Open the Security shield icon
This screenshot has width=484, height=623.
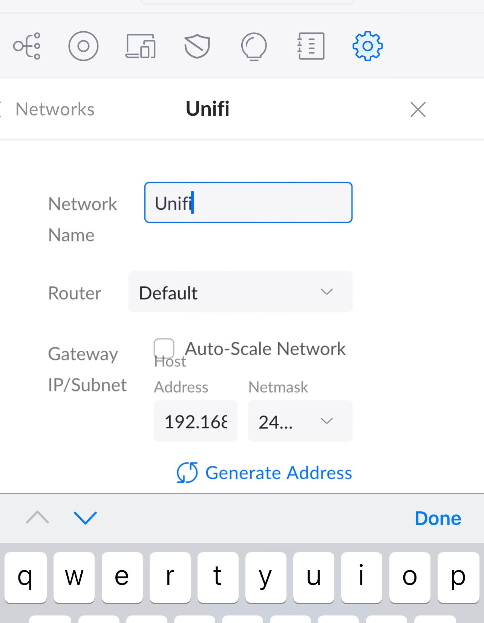[x=197, y=46]
